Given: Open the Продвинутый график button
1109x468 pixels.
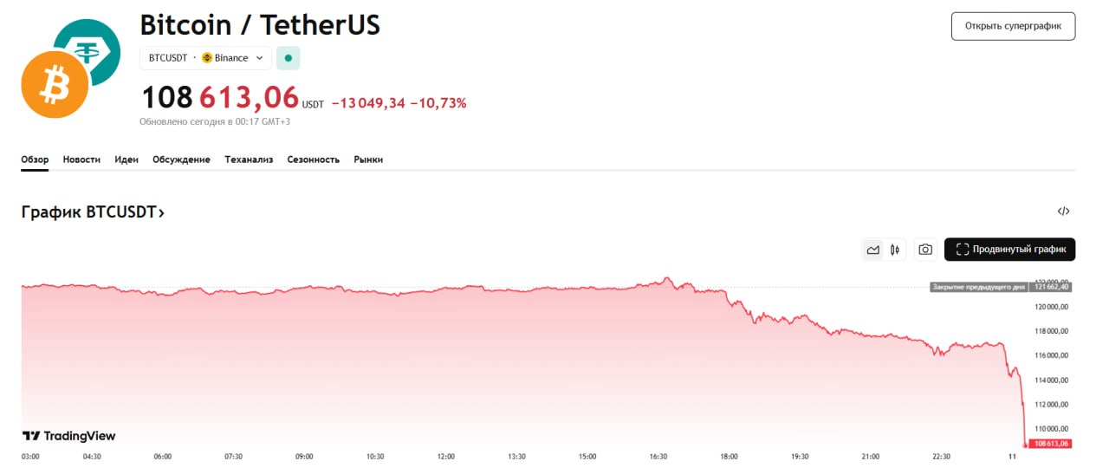Looking at the screenshot, I should pos(1009,250).
